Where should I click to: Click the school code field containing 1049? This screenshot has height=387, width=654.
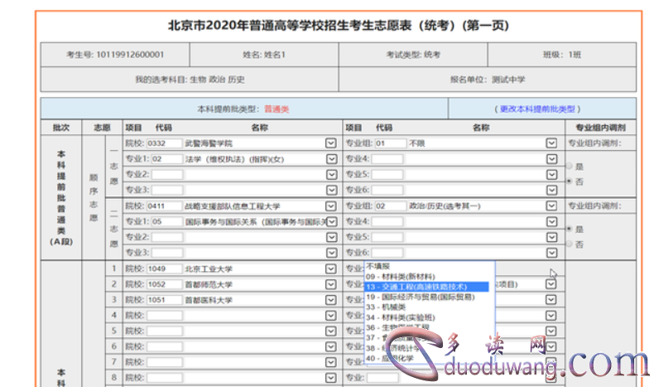pos(165,269)
